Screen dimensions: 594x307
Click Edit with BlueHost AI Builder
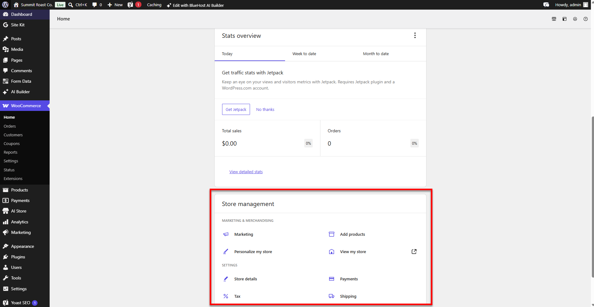point(195,5)
